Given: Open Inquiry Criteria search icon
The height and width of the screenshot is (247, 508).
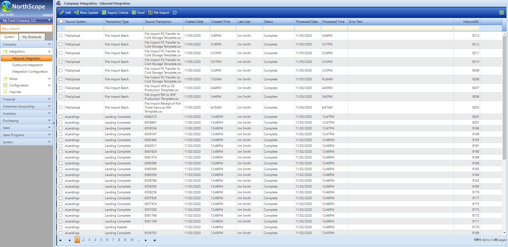Looking at the screenshot, I should click(104, 13).
